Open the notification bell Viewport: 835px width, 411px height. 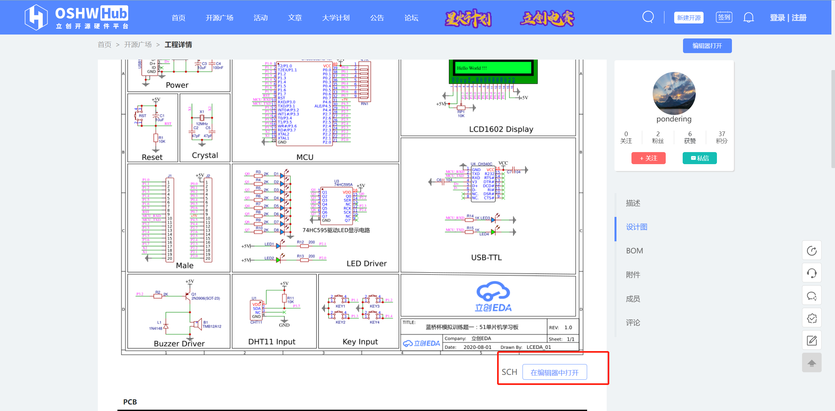click(x=748, y=17)
